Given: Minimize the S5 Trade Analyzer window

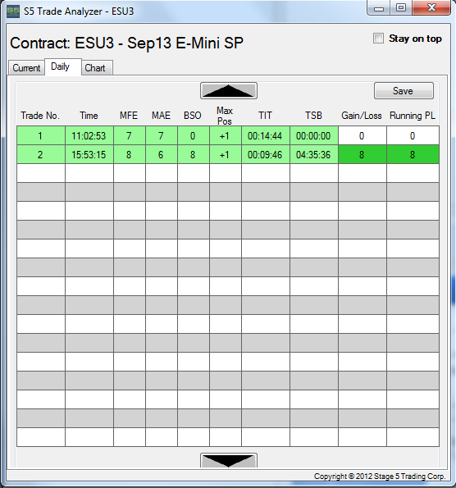Looking at the screenshot, I should coord(379,7).
